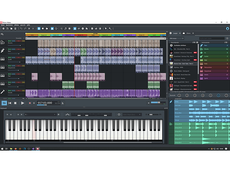Select Guthaben einlösen entry
This screenshot has height=172, width=230.
point(180,45)
